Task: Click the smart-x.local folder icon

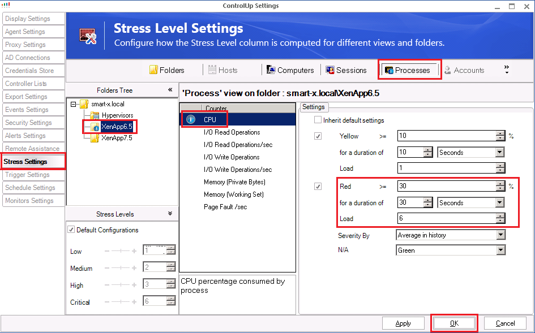Action: pyautogui.click(x=84, y=104)
